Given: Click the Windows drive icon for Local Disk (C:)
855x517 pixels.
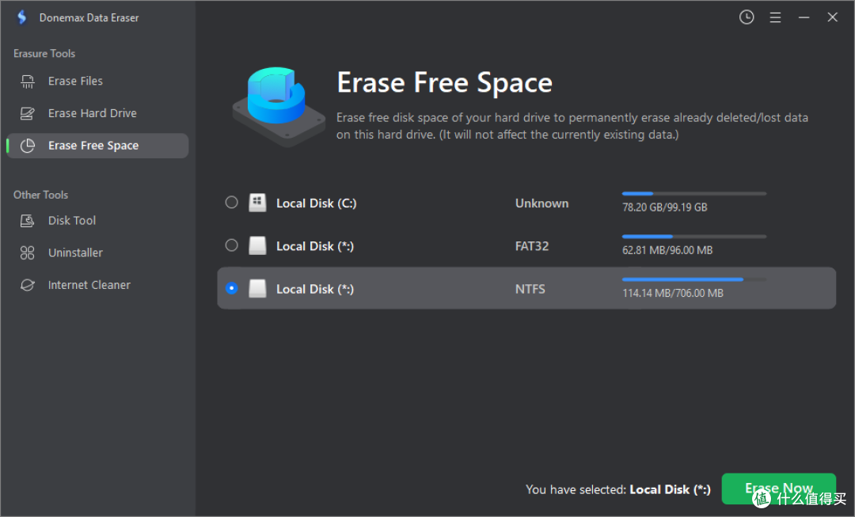Looking at the screenshot, I should [x=257, y=203].
